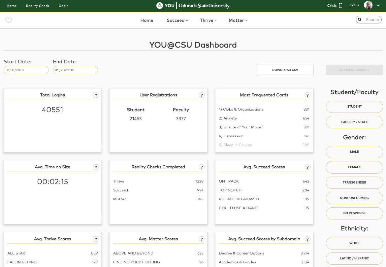Click the Anxiety card row

(x=264, y=118)
